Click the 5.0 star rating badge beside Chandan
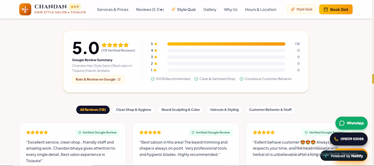The width and height of the screenshot is (374, 166). [x=75, y=7]
